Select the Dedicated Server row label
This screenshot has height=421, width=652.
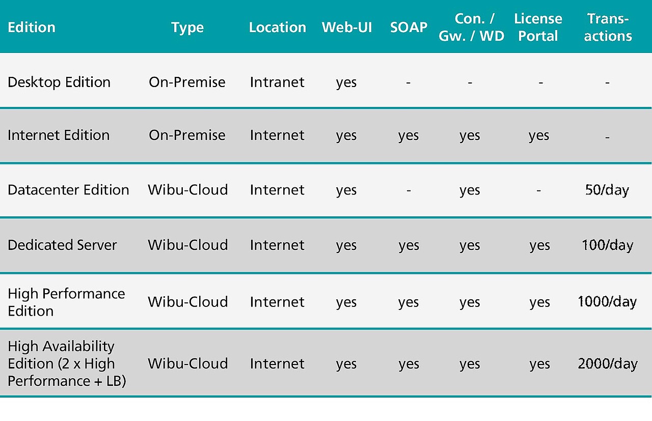click(x=62, y=245)
